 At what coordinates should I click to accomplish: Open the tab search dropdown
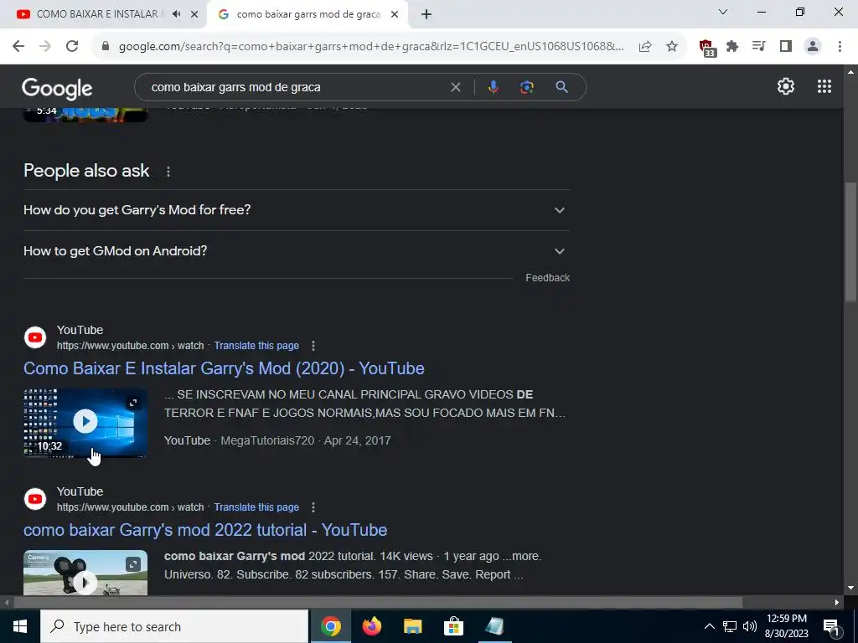722,12
